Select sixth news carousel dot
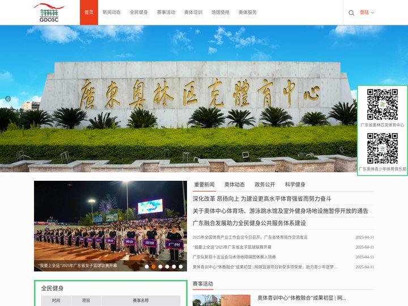The image size is (408, 306). click(181, 266)
